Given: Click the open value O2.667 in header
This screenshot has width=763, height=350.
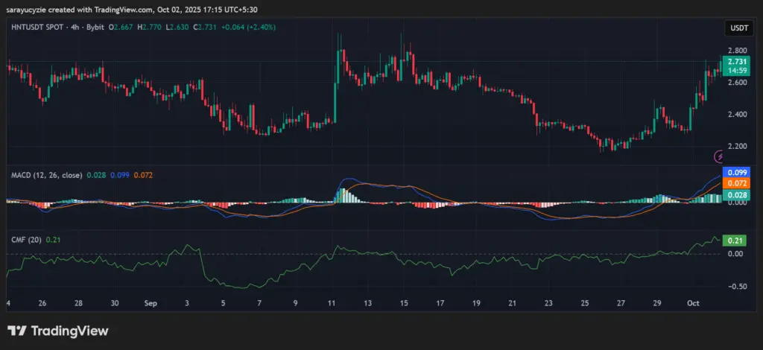Looking at the screenshot, I should click(121, 28).
